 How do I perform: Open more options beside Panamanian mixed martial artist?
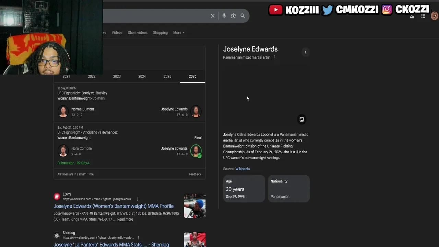click(274, 57)
